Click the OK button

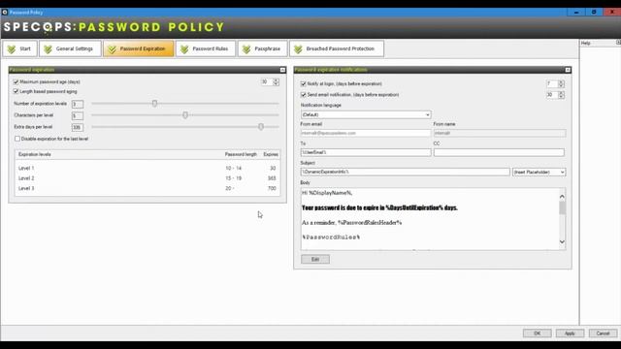(x=537, y=333)
